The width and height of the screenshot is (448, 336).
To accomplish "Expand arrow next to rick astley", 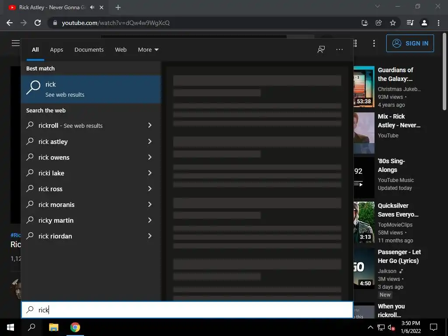I will tap(150, 141).
